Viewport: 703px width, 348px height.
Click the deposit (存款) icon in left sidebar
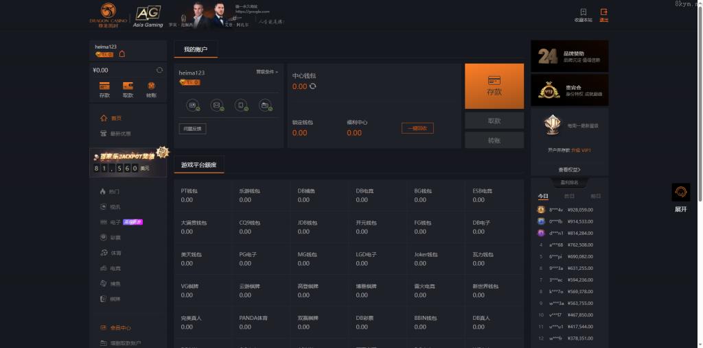tap(104, 86)
